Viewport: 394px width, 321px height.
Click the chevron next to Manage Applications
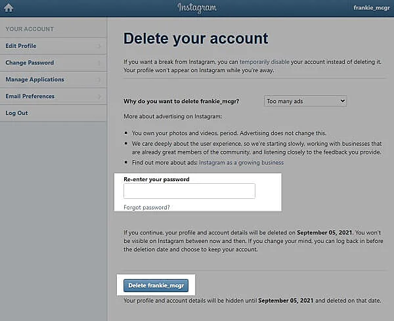tap(99, 79)
